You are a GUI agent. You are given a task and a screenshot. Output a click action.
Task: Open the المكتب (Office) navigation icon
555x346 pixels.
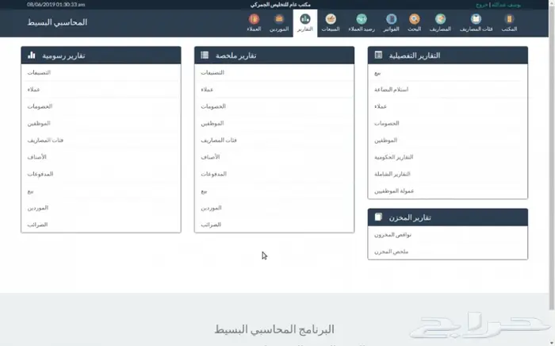click(x=509, y=19)
